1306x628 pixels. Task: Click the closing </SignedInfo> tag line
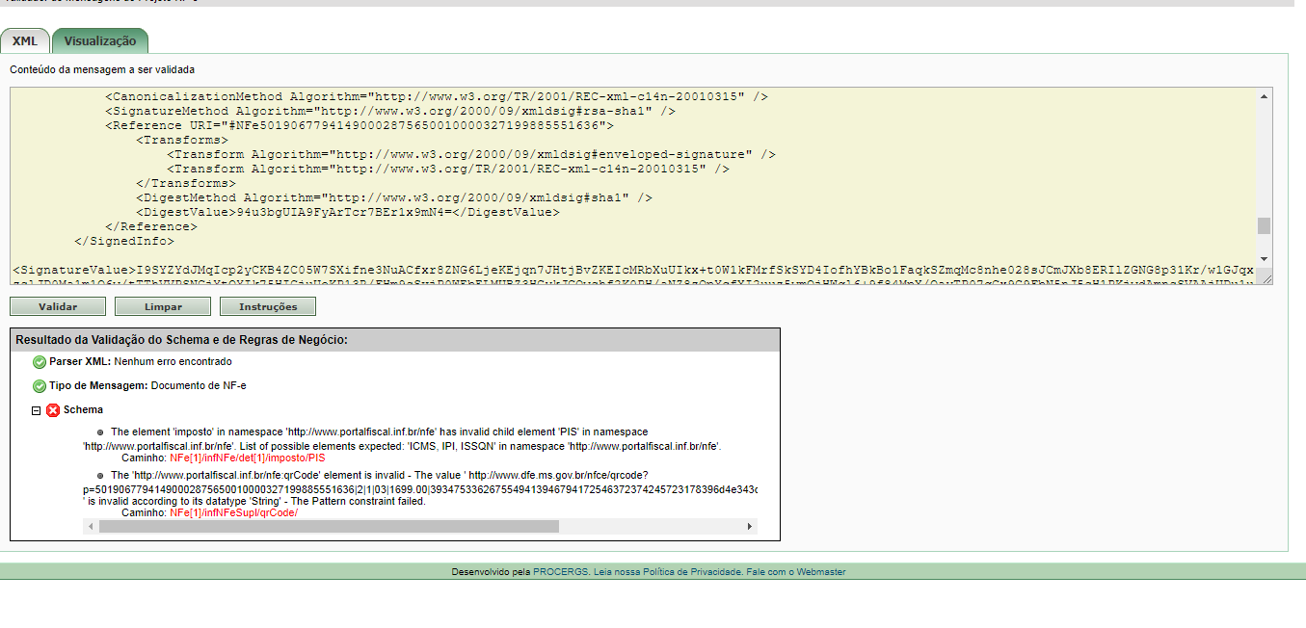click(123, 241)
